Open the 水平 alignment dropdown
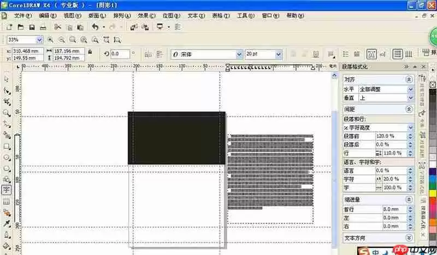Viewport: 437px width, 255px height. coord(410,89)
